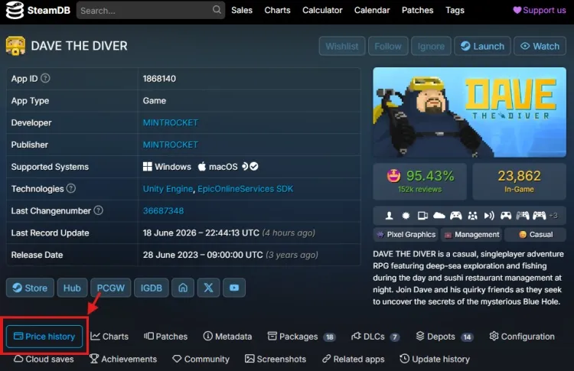Click the +3 more features indicator
The width and height of the screenshot is (574, 371).
pyautogui.click(x=553, y=216)
